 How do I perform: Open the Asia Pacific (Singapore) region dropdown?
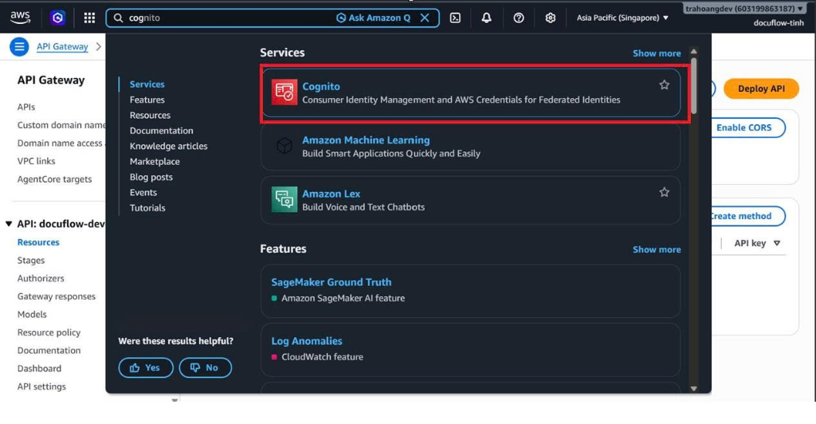622,18
